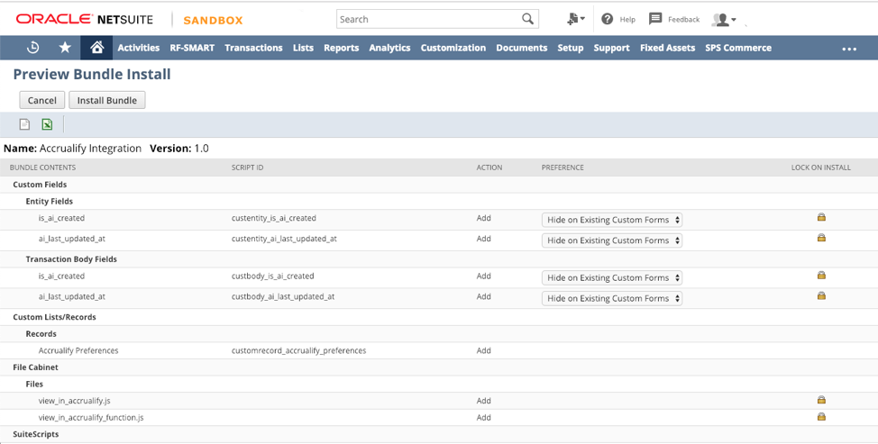Open preference dropdown for custbody_is_ai_created
Screen dimensions: 878x444
click(x=612, y=277)
